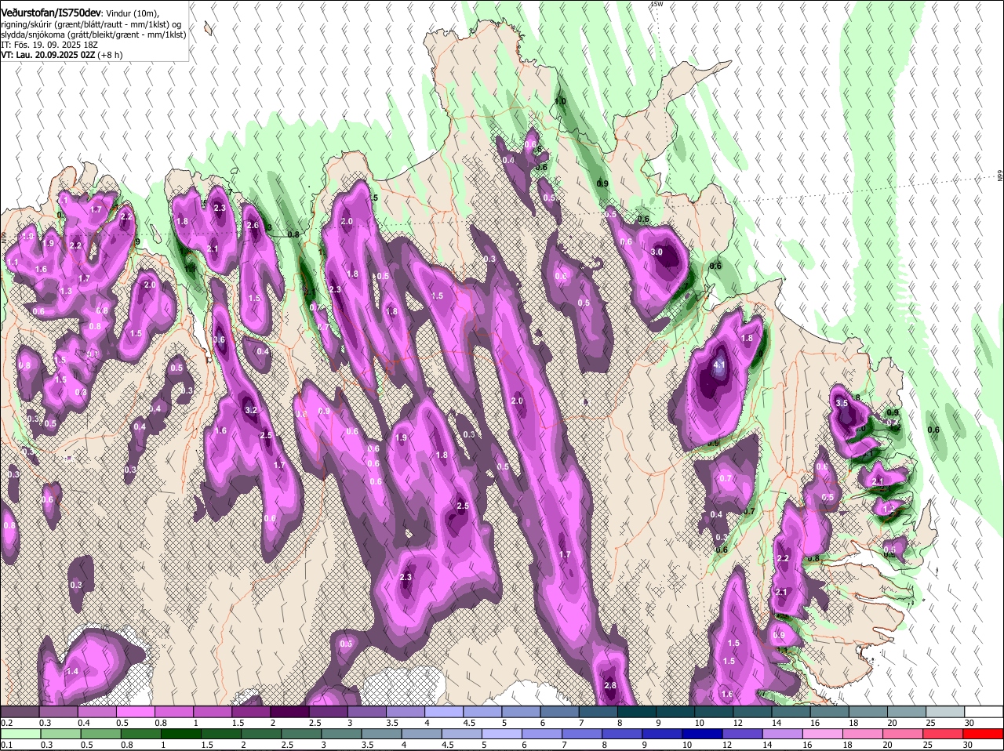This screenshot has height=751, width=1004.
Task: Click the 1.3 precipitation label in the northwest
Action: [66, 291]
